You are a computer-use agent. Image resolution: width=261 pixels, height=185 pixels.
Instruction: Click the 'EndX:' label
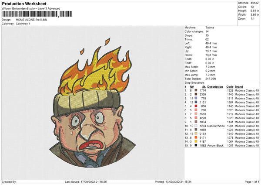click(x=188, y=59)
